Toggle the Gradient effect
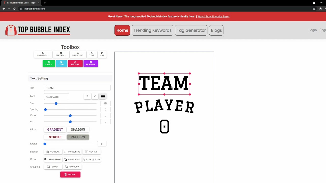Screen dimensions: 326x183 pyautogui.click(x=55, y=130)
